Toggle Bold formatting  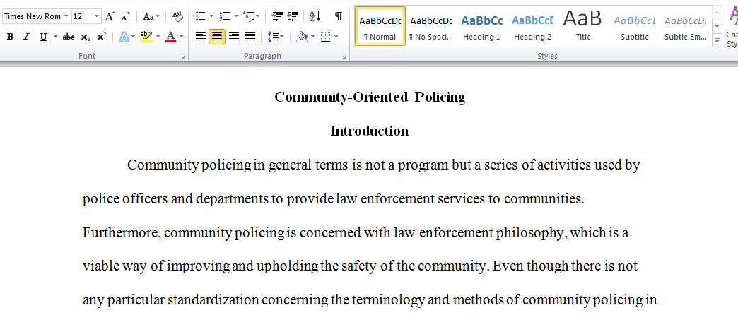11,37
